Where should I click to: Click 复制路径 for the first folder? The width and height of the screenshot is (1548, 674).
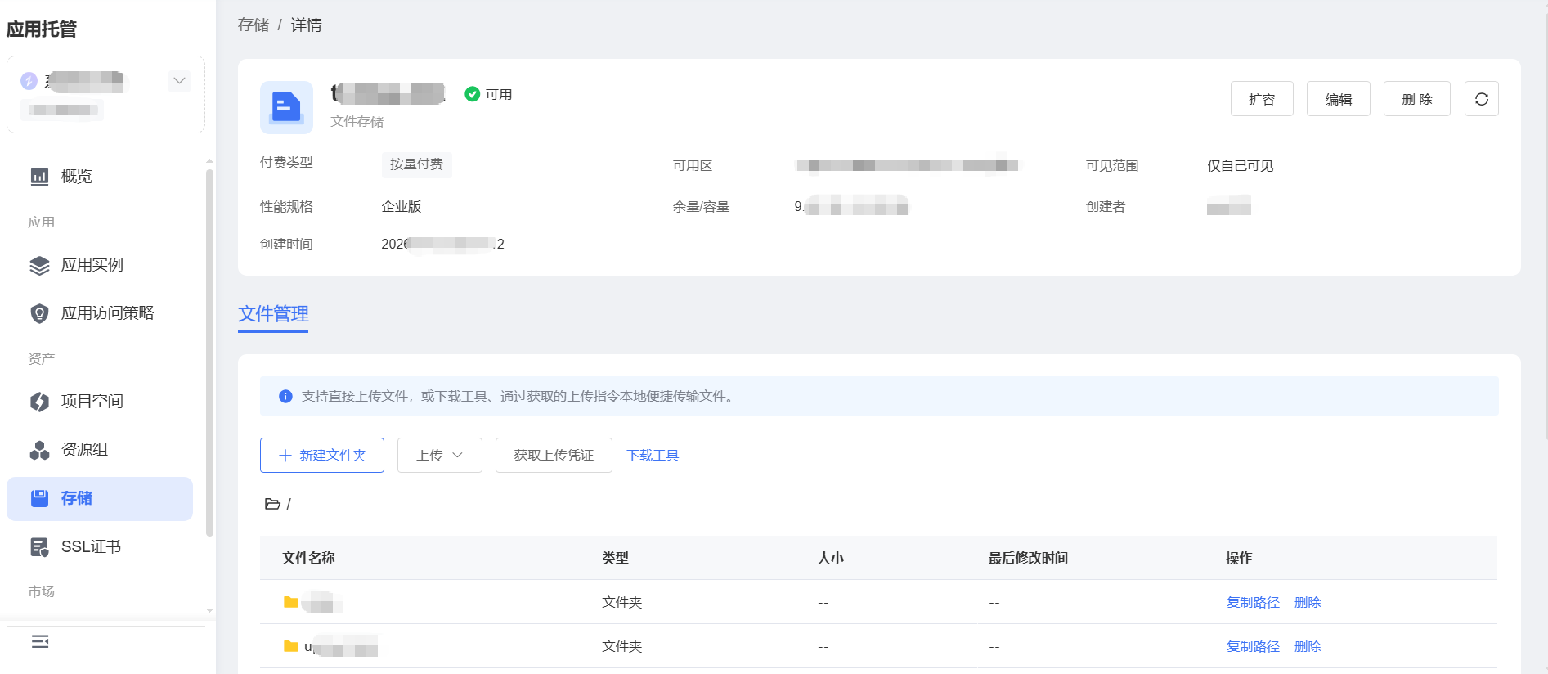(1252, 603)
